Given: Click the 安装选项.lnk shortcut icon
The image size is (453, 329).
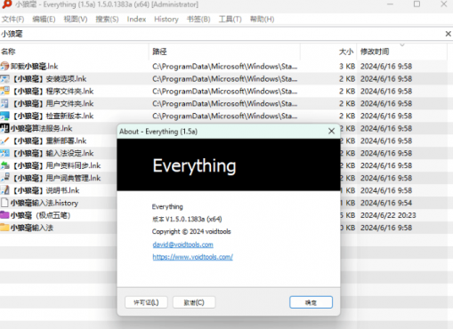Looking at the screenshot, I should [4, 78].
